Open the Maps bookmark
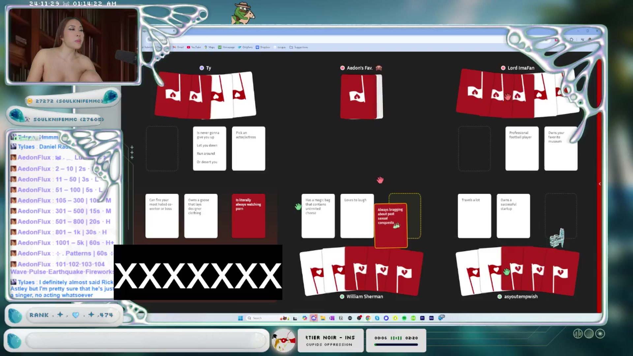633x356 pixels. click(x=209, y=47)
